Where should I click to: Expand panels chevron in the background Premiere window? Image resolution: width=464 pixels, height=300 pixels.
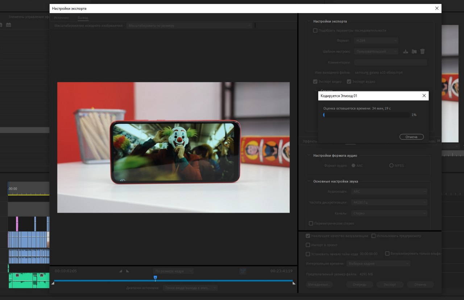pyautogui.click(x=439, y=140)
